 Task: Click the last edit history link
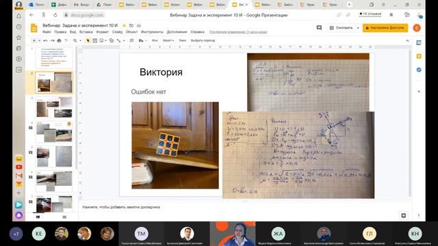[238, 32]
